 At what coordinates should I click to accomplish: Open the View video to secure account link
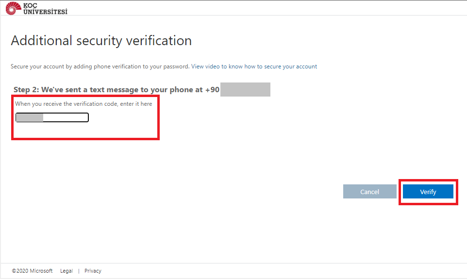pos(254,66)
